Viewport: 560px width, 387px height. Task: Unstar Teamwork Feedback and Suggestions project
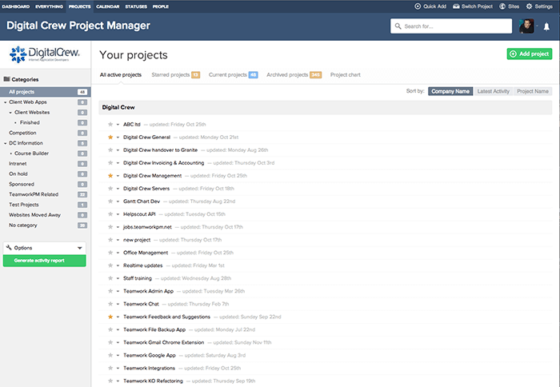[110, 317]
